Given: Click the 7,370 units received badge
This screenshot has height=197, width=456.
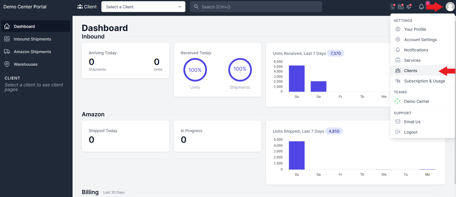Looking at the screenshot, I should tap(336, 53).
